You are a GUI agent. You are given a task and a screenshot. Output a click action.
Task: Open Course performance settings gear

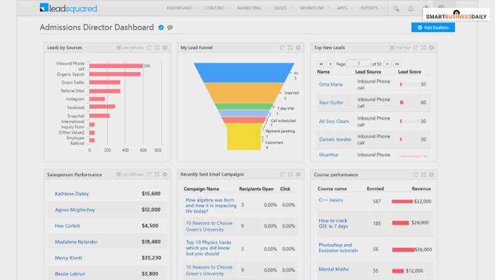point(432,174)
